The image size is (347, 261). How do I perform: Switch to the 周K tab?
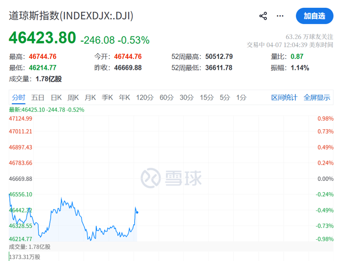pos(73,97)
